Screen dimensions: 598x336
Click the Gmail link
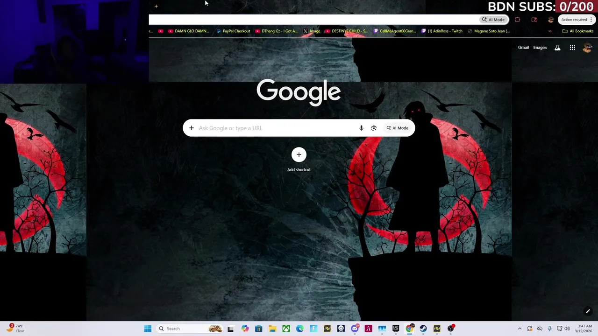tap(523, 48)
